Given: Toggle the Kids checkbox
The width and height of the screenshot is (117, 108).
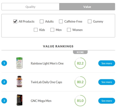Looking at the screenshot, I should pos(35,30).
